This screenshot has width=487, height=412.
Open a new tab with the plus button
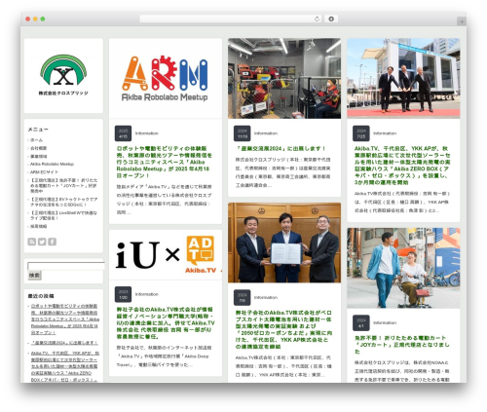(462, 21)
